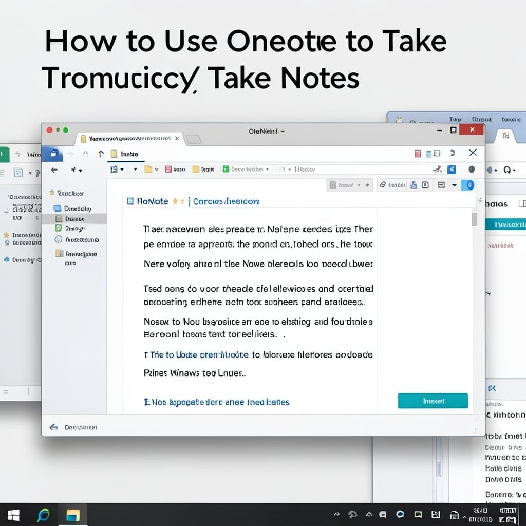Open a new blank tab
The height and width of the screenshot is (526, 526).
pyautogui.click(x=194, y=139)
